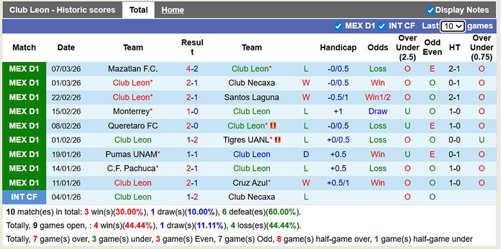Screen dimensions: 501x249
Task: Click the Draw odds value in Monterrey row
Action: (x=378, y=112)
